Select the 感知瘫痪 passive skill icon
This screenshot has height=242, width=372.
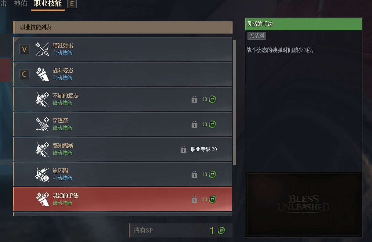point(42,149)
